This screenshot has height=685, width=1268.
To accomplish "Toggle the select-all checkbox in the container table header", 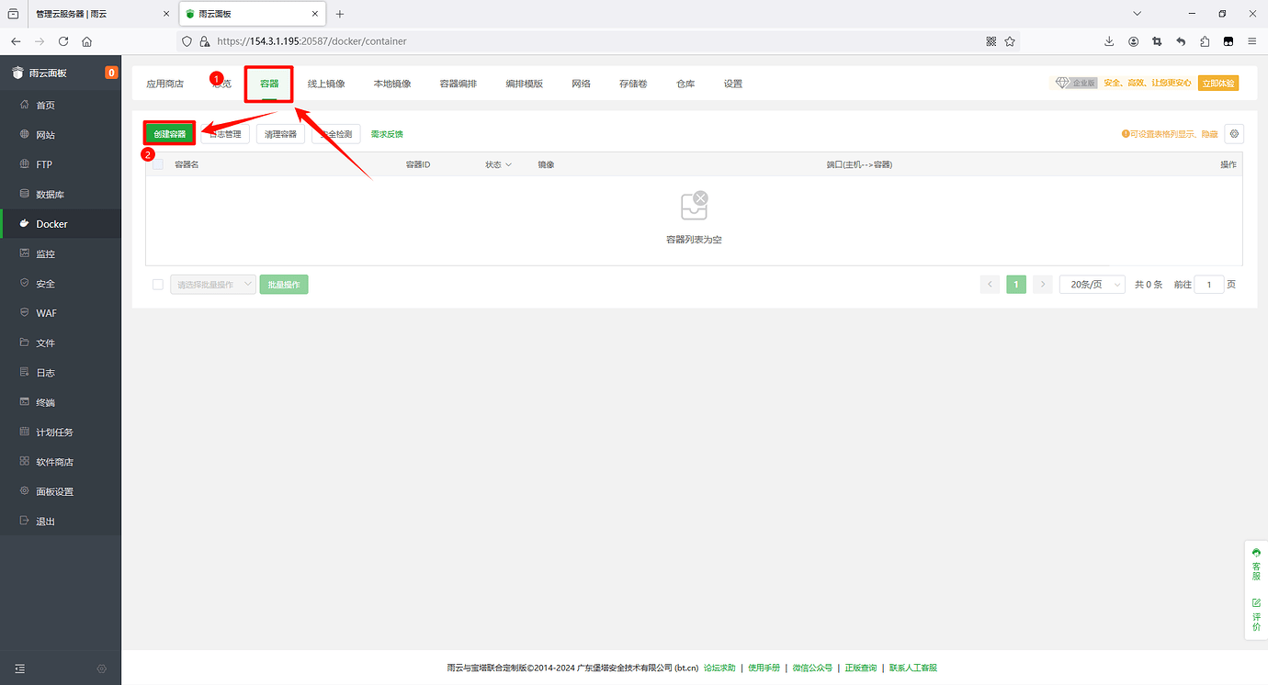I will (156, 163).
